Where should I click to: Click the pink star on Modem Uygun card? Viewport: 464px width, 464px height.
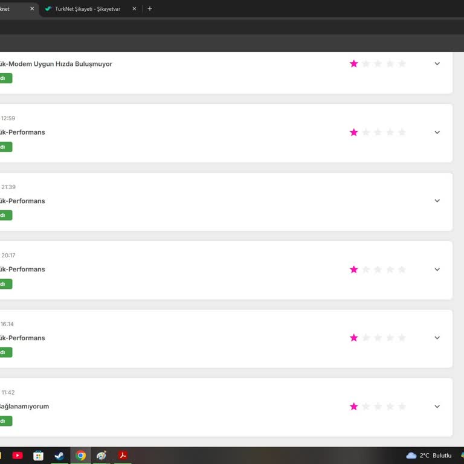pos(353,63)
